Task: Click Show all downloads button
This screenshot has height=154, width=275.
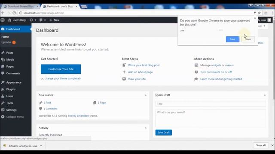Action: coord(261,145)
